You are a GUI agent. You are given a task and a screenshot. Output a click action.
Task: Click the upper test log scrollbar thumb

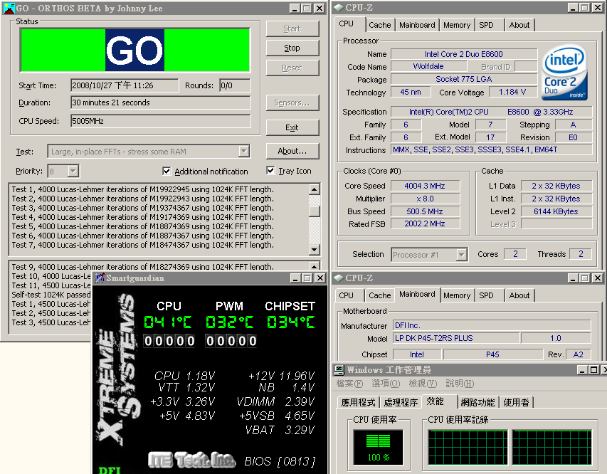tap(315, 211)
